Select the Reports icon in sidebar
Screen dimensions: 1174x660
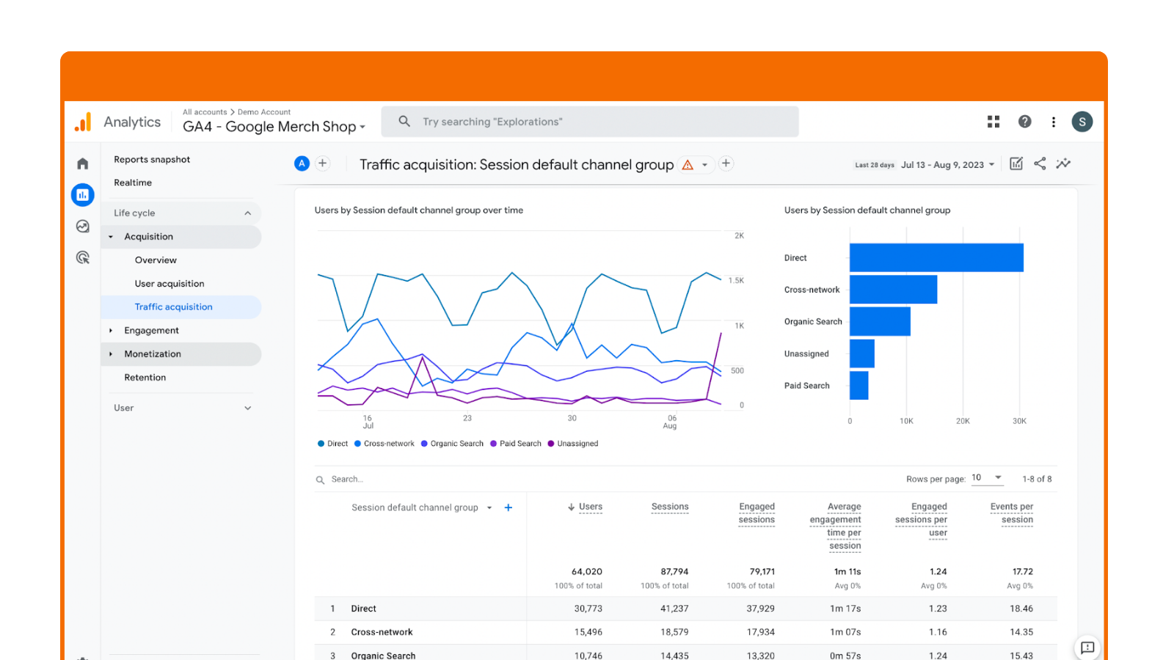coord(82,195)
